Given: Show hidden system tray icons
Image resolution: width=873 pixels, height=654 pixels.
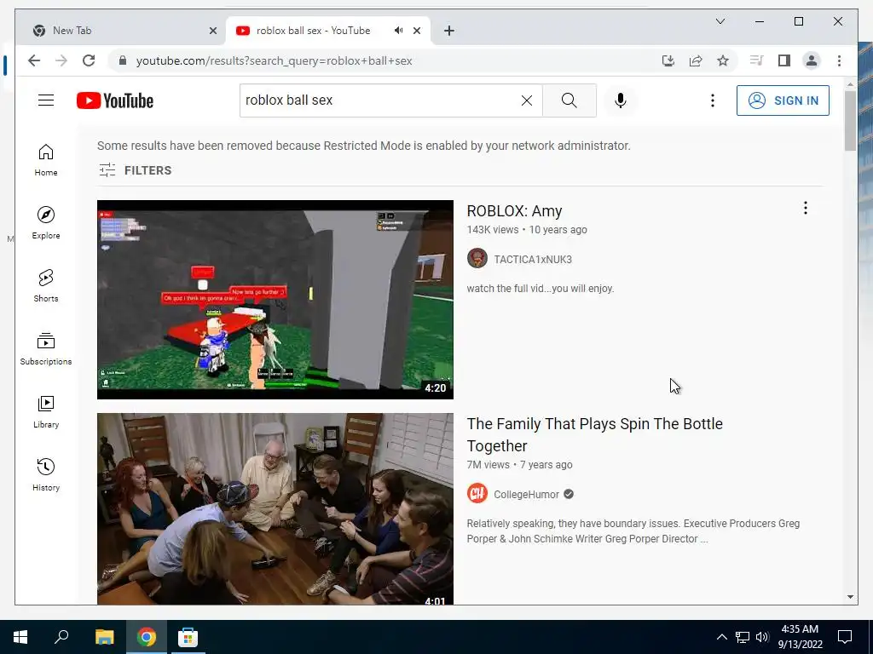Looking at the screenshot, I should tap(721, 637).
